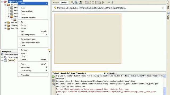Viewport: 170px width, 95px height.
Task: Dismiss the Preview Design hint bar
Action: [x=163, y=8]
